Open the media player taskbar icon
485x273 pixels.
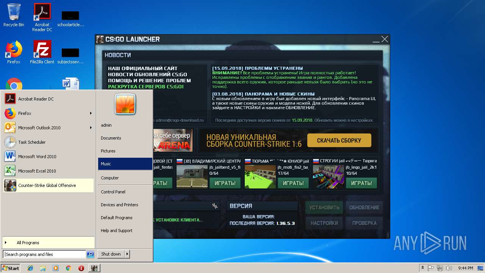pos(56,268)
